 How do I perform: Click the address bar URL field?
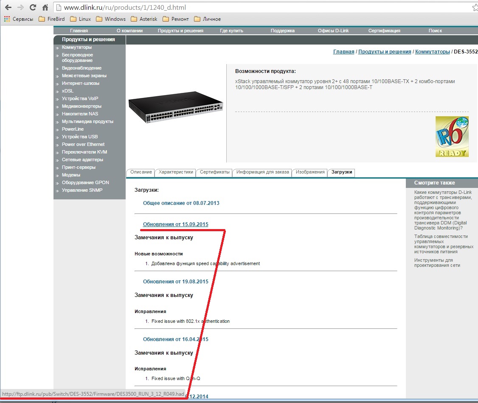coord(265,7)
